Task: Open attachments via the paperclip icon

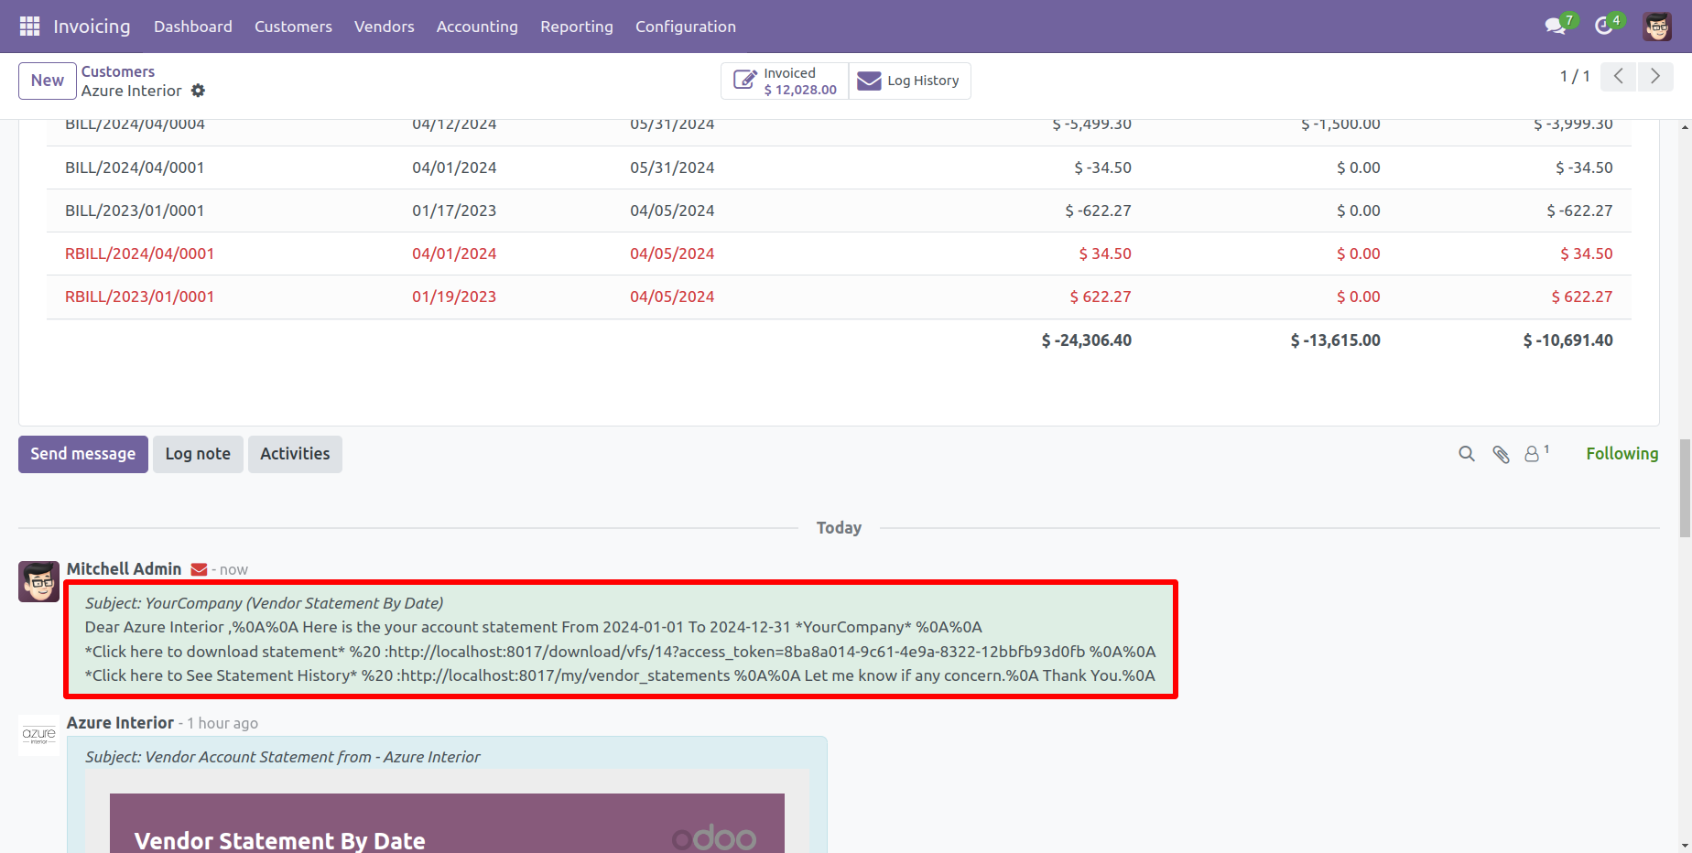Action: [x=1501, y=454]
